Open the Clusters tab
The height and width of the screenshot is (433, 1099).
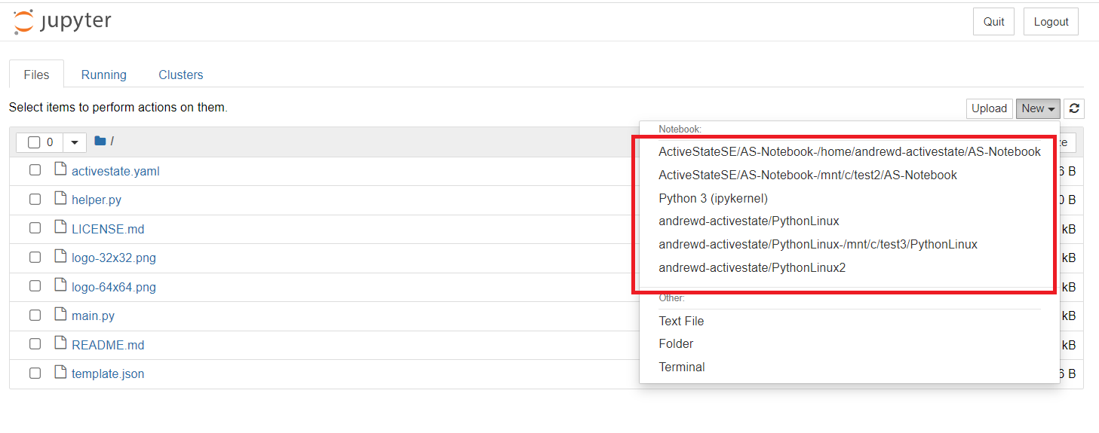[180, 75]
